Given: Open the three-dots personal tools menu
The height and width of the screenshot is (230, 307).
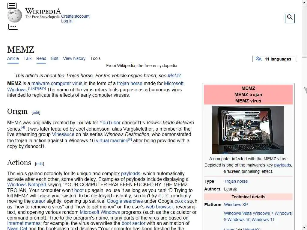Looking at the screenshot, I should pyautogui.click(x=13, y=27).
